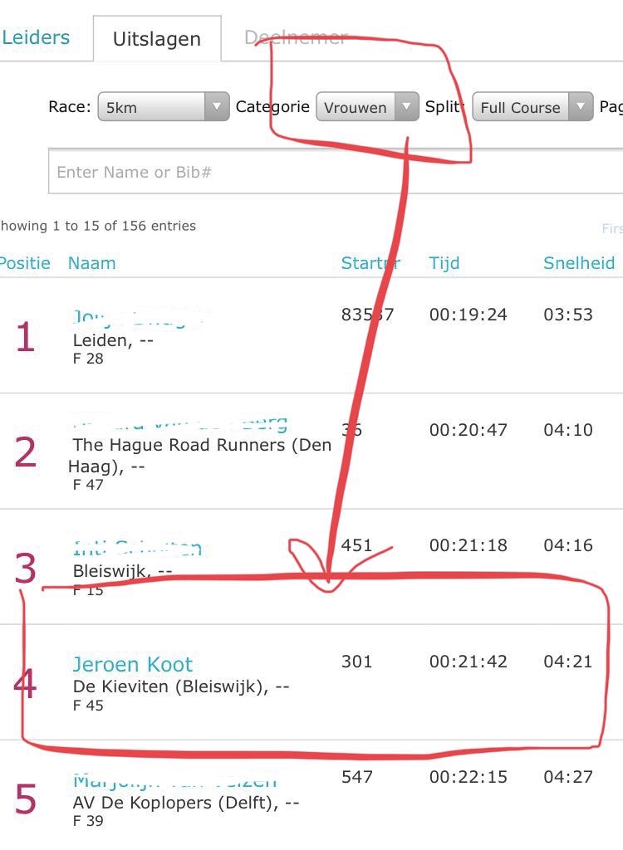Click the Vrouwen dropdown arrow icon
623x850 pixels.
coord(406,107)
